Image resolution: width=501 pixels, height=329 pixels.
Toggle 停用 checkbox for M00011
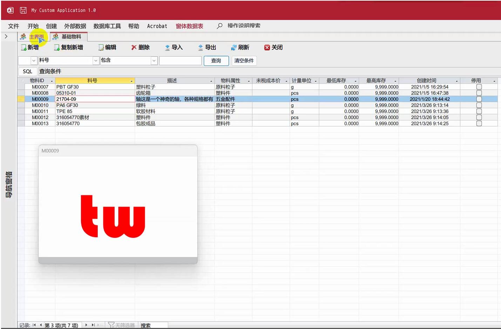[x=479, y=111]
